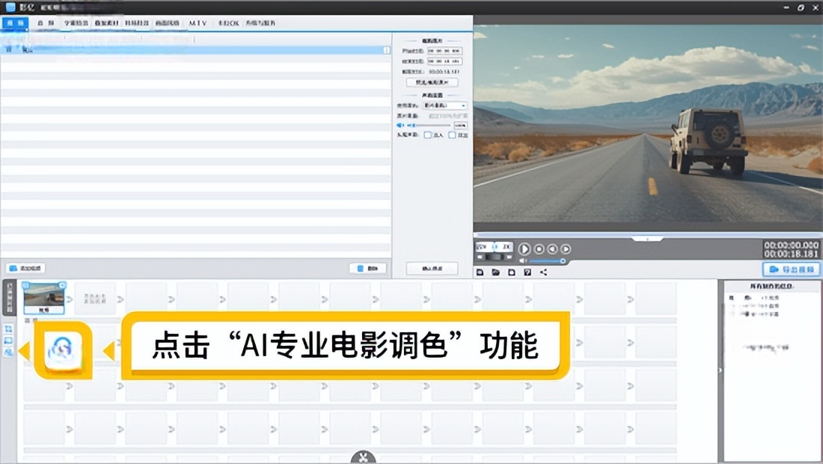
Task: Click the volume percentage value box
Action: pos(460,126)
